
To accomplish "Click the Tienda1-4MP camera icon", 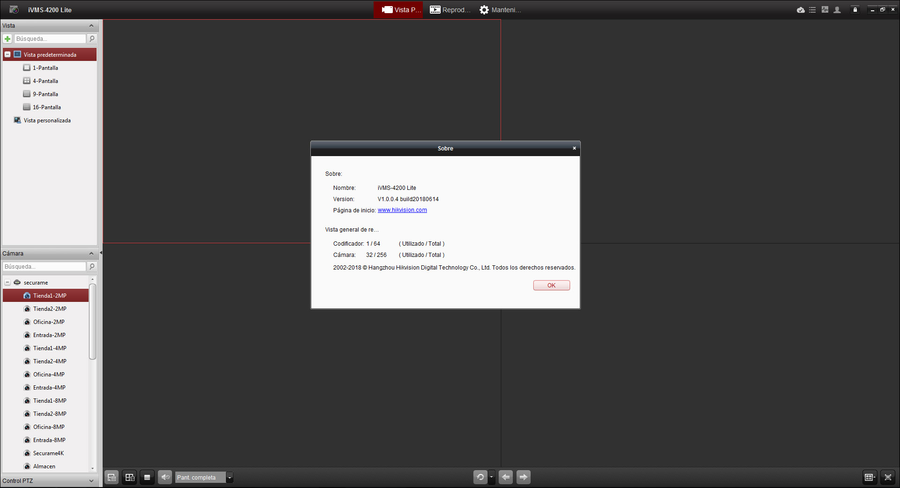I will [27, 348].
